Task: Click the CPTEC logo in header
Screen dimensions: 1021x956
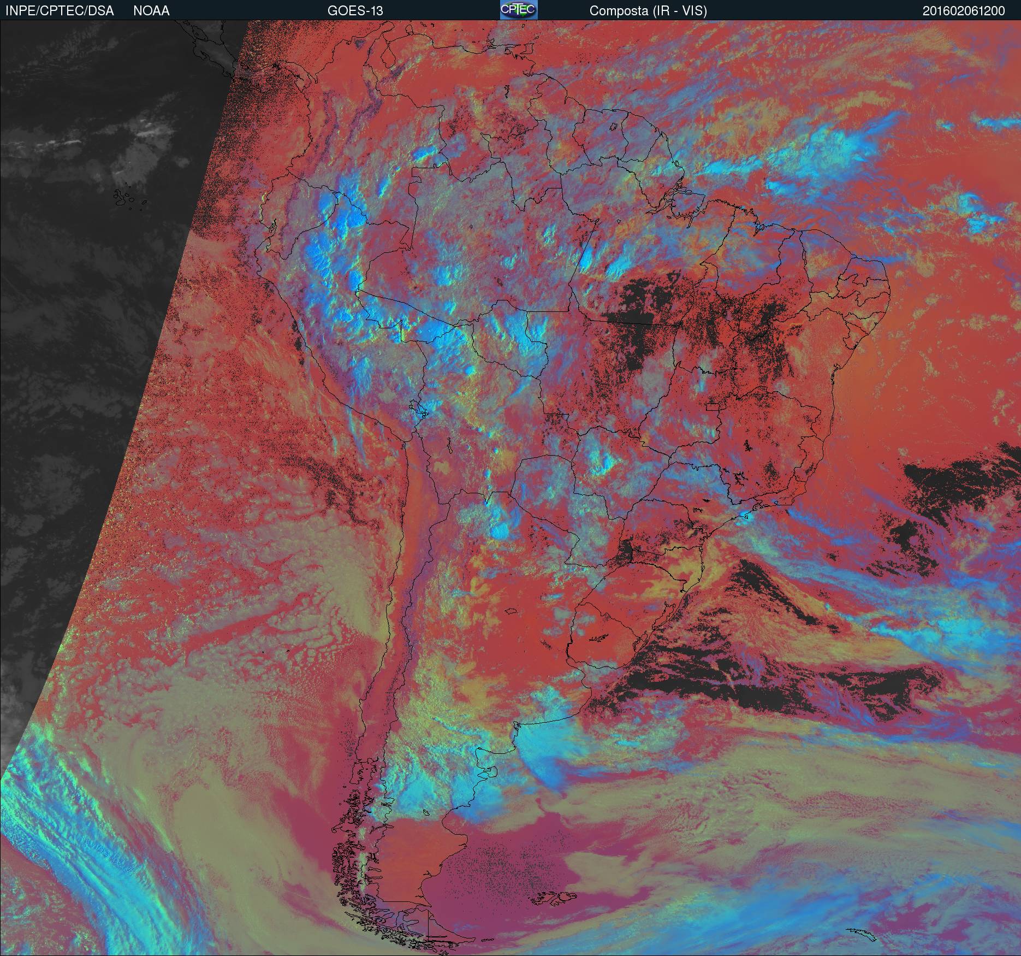Action: (x=519, y=10)
